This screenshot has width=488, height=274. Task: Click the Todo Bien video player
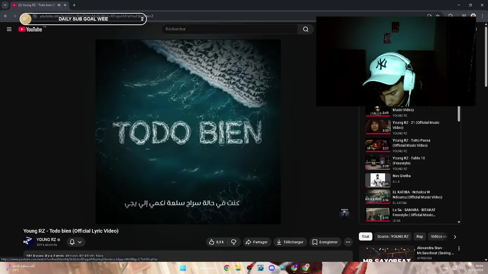(188, 132)
